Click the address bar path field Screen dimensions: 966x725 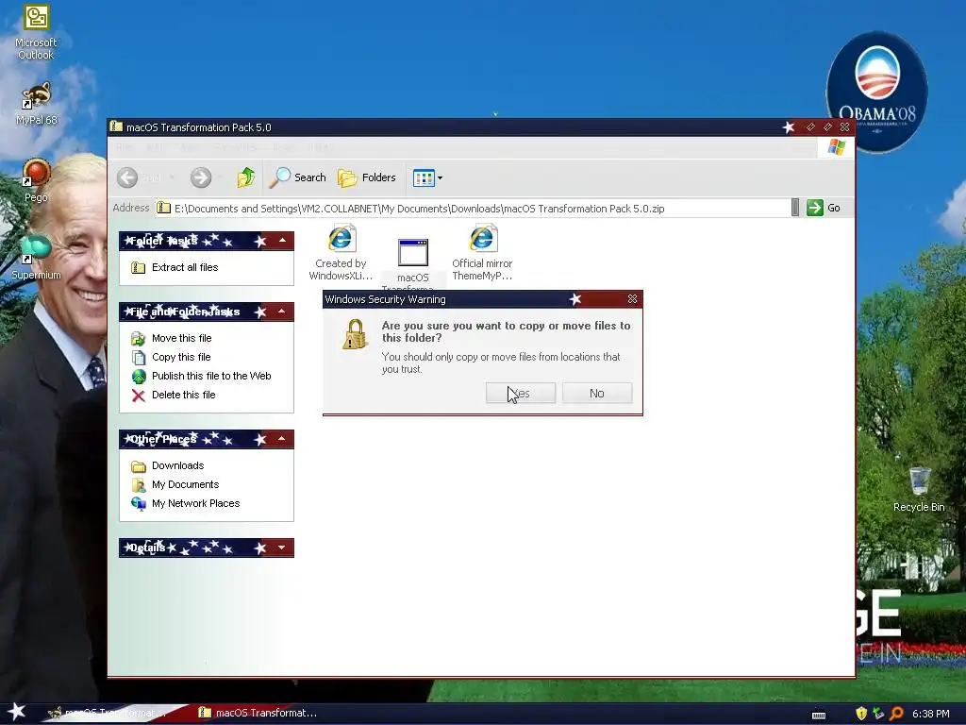tap(472, 209)
